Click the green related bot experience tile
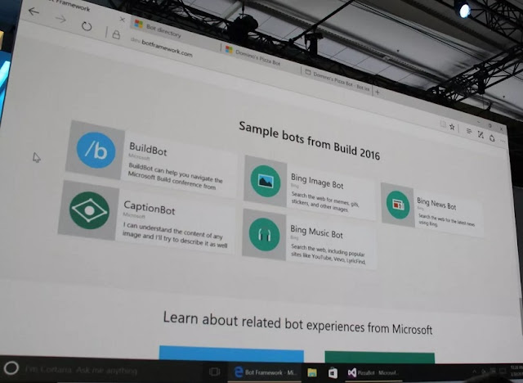Image resolution: width=523 pixels, height=383 pixels. [379, 357]
